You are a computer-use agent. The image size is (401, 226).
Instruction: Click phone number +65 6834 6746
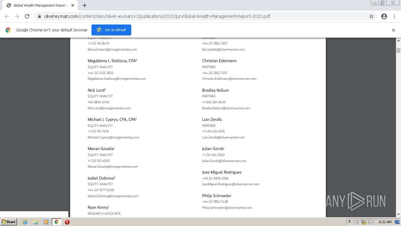pos(98,102)
